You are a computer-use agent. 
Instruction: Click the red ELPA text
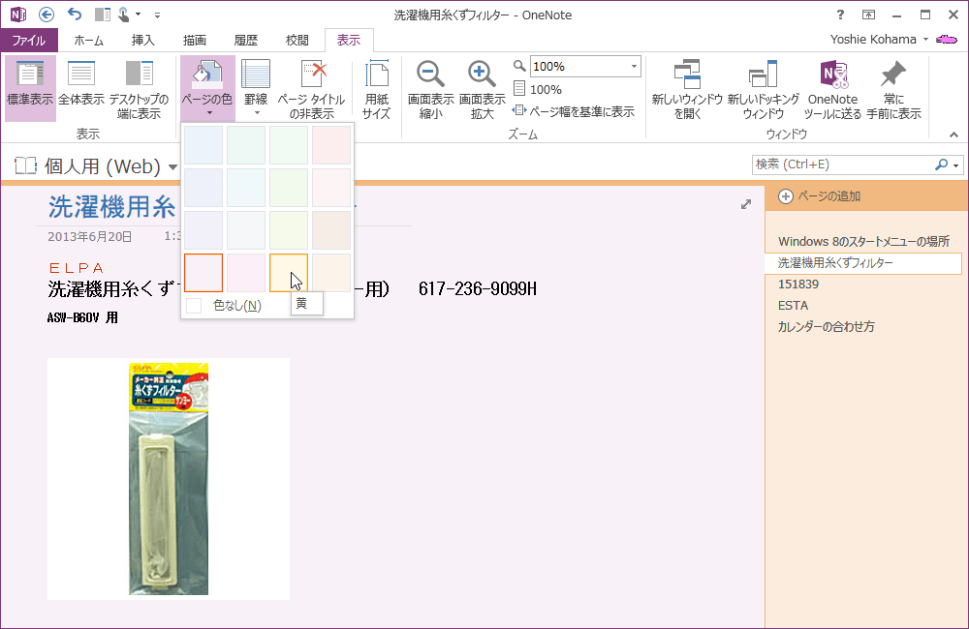click(x=77, y=268)
